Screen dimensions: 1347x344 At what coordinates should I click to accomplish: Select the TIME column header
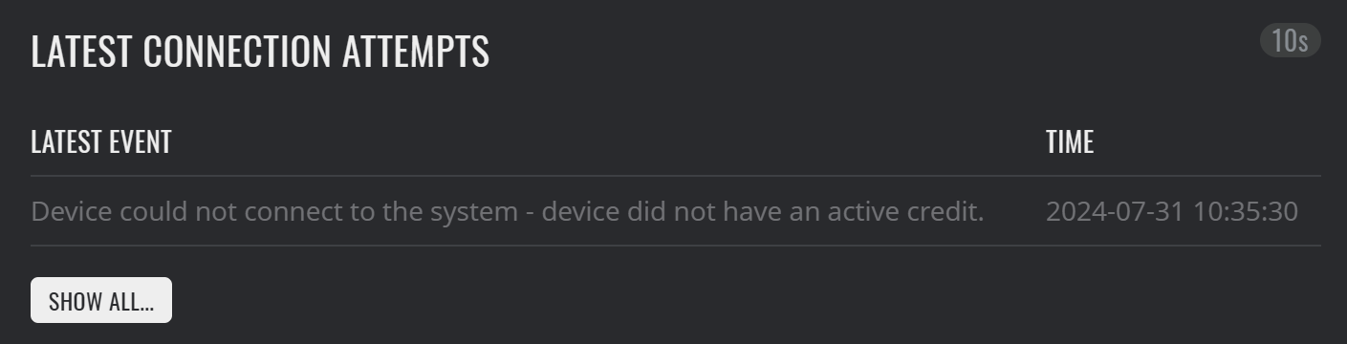(1070, 142)
